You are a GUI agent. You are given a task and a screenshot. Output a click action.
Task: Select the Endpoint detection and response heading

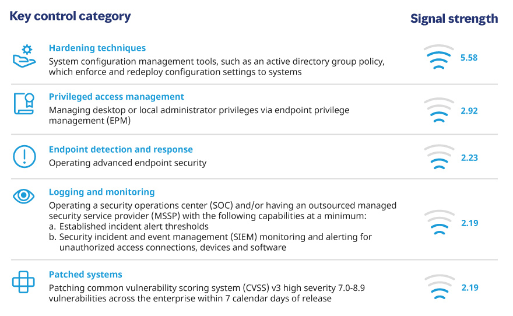point(121,150)
